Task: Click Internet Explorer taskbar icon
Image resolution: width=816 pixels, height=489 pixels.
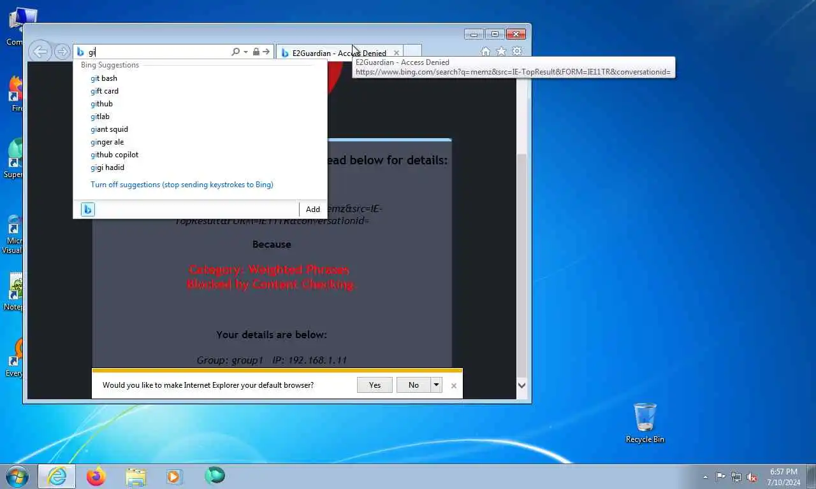Action: [x=57, y=476]
